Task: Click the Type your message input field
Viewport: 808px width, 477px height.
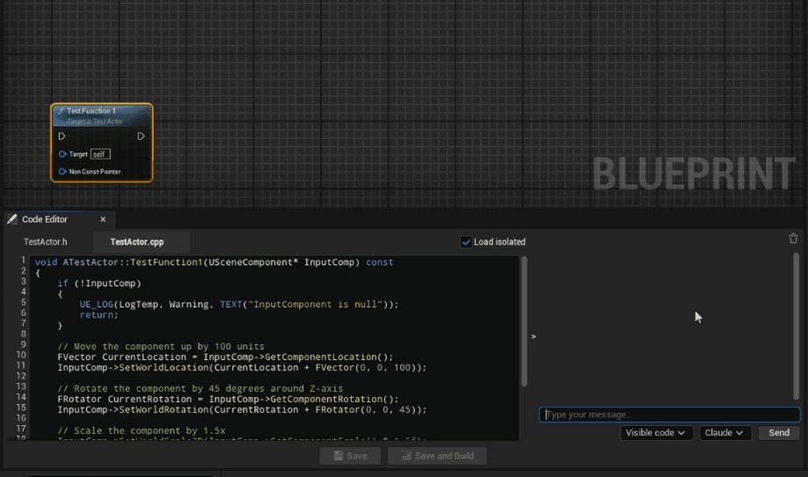Action: pyautogui.click(x=669, y=415)
